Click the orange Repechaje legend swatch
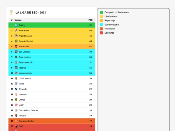175x131 pixels. tap(101, 21)
